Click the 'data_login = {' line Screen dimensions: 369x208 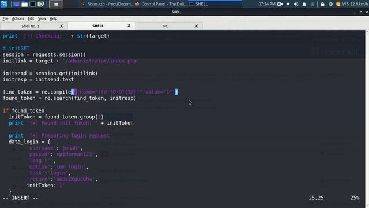(29, 142)
